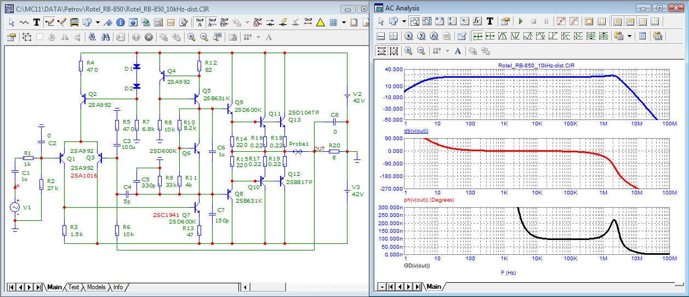689x297 pixels.
Task: Jump to last tab using schematic tab-scroll button
Action: tap(38, 287)
